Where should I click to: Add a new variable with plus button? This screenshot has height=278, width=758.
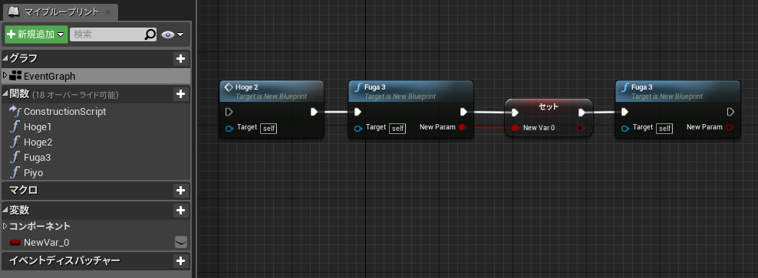coord(181,211)
